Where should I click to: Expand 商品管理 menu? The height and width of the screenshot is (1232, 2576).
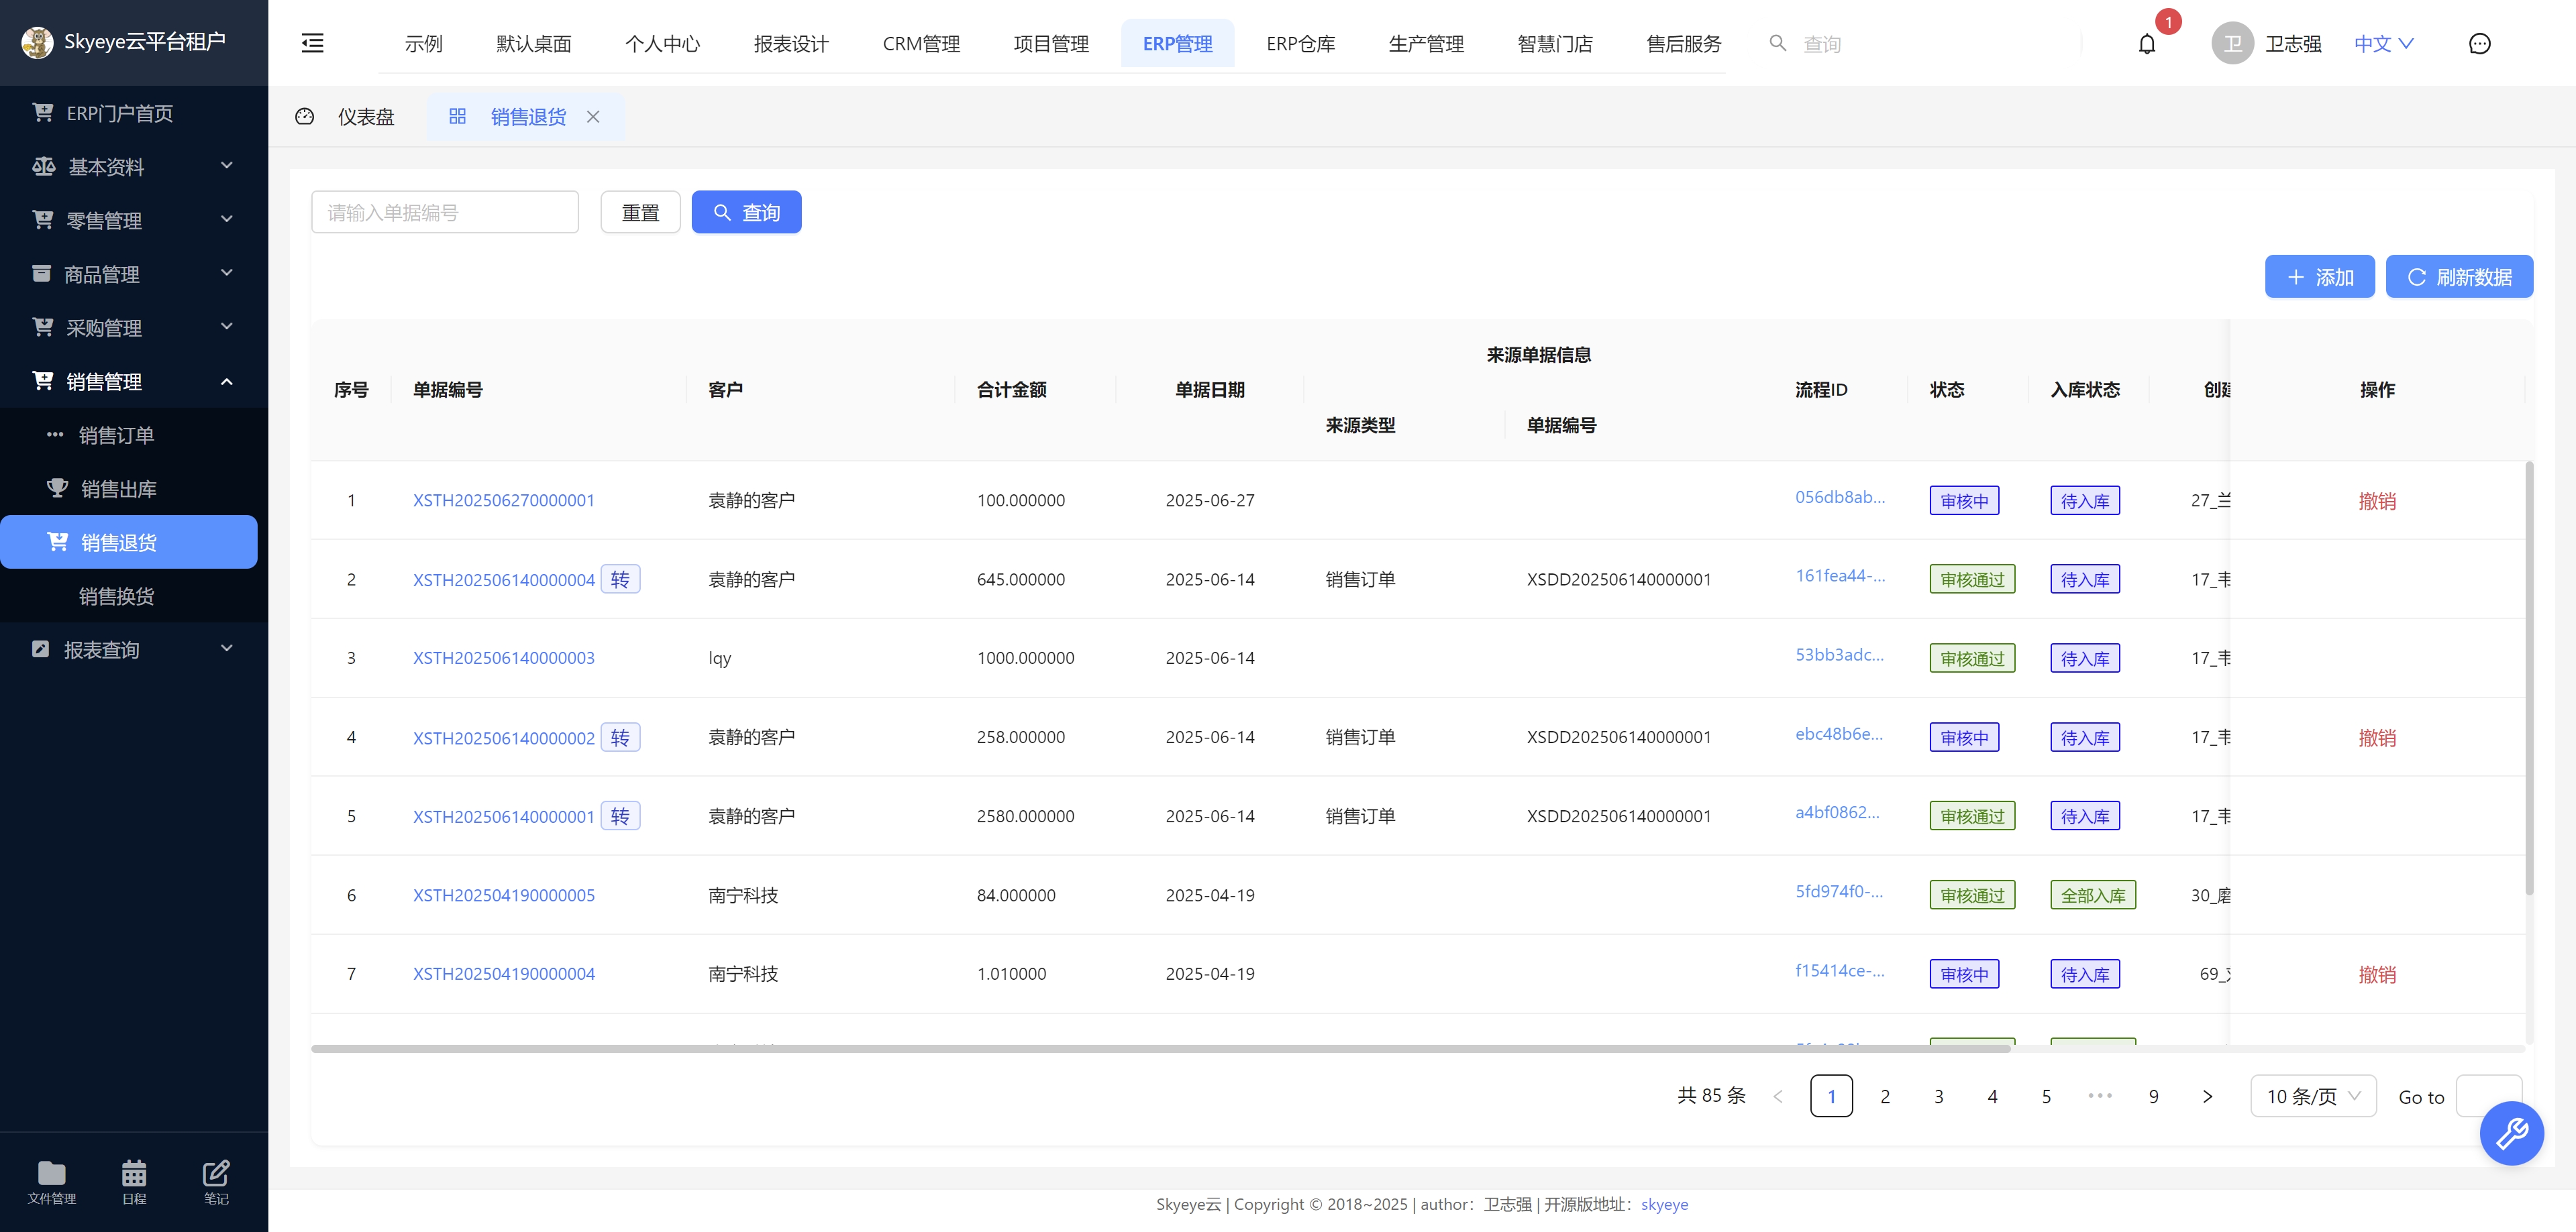tap(134, 274)
